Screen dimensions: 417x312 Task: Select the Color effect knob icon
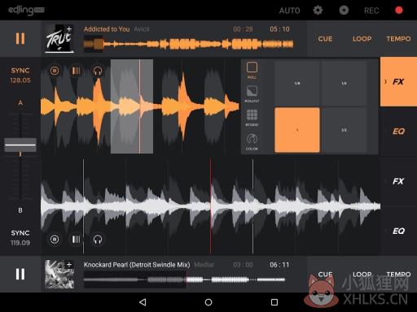point(252,139)
